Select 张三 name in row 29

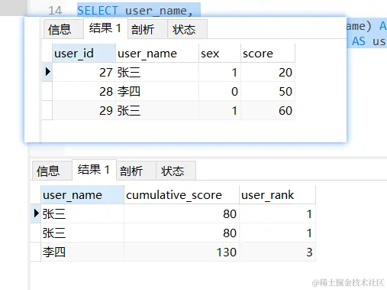pyautogui.click(x=157, y=110)
